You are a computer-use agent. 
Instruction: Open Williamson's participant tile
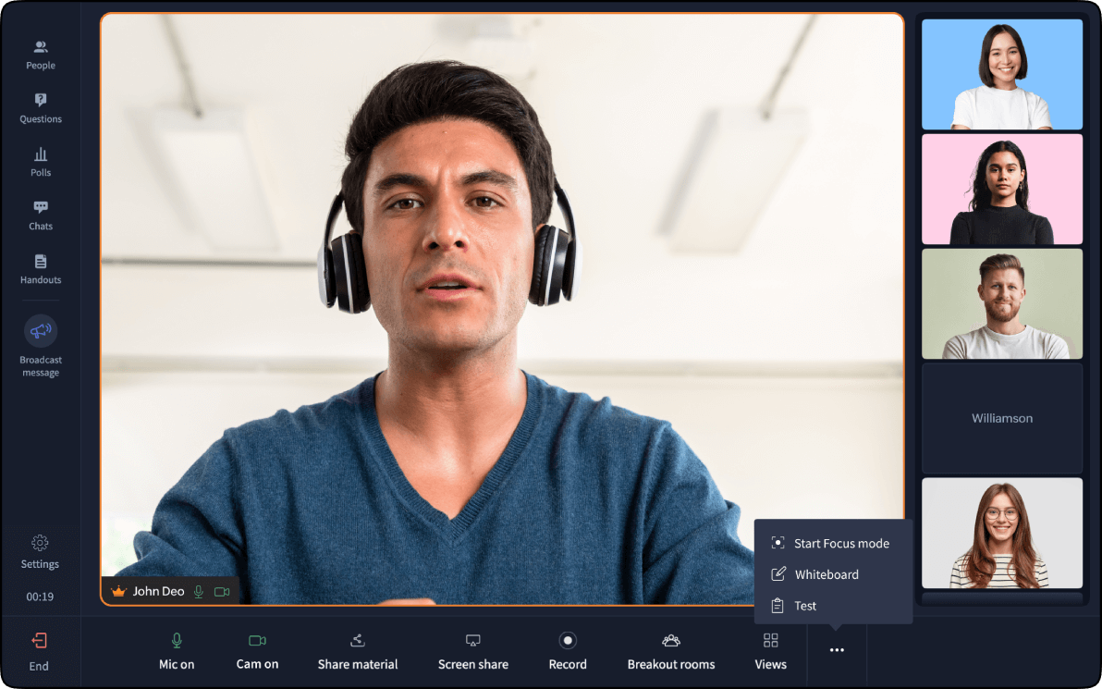click(1002, 418)
